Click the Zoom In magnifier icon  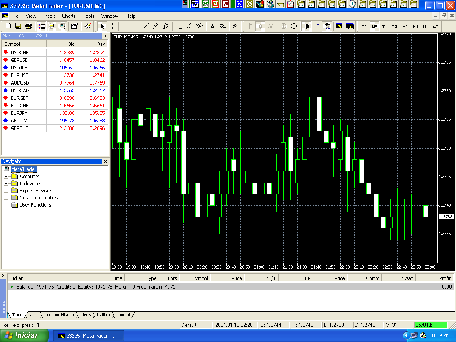click(x=283, y=26)
